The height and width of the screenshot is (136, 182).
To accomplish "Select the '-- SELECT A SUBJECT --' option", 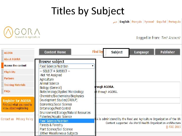I will tap(67, 71).
